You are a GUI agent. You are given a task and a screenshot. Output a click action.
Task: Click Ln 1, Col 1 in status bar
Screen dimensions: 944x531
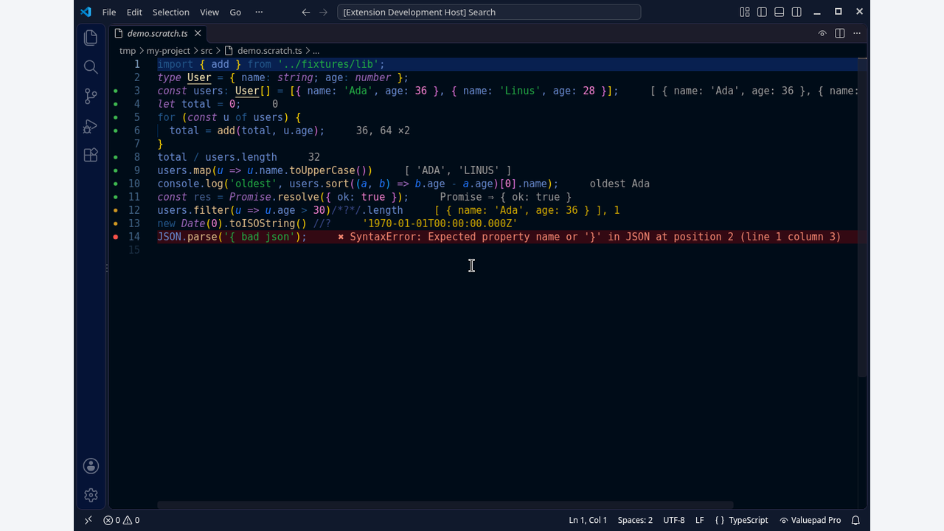tap(588, 520)
